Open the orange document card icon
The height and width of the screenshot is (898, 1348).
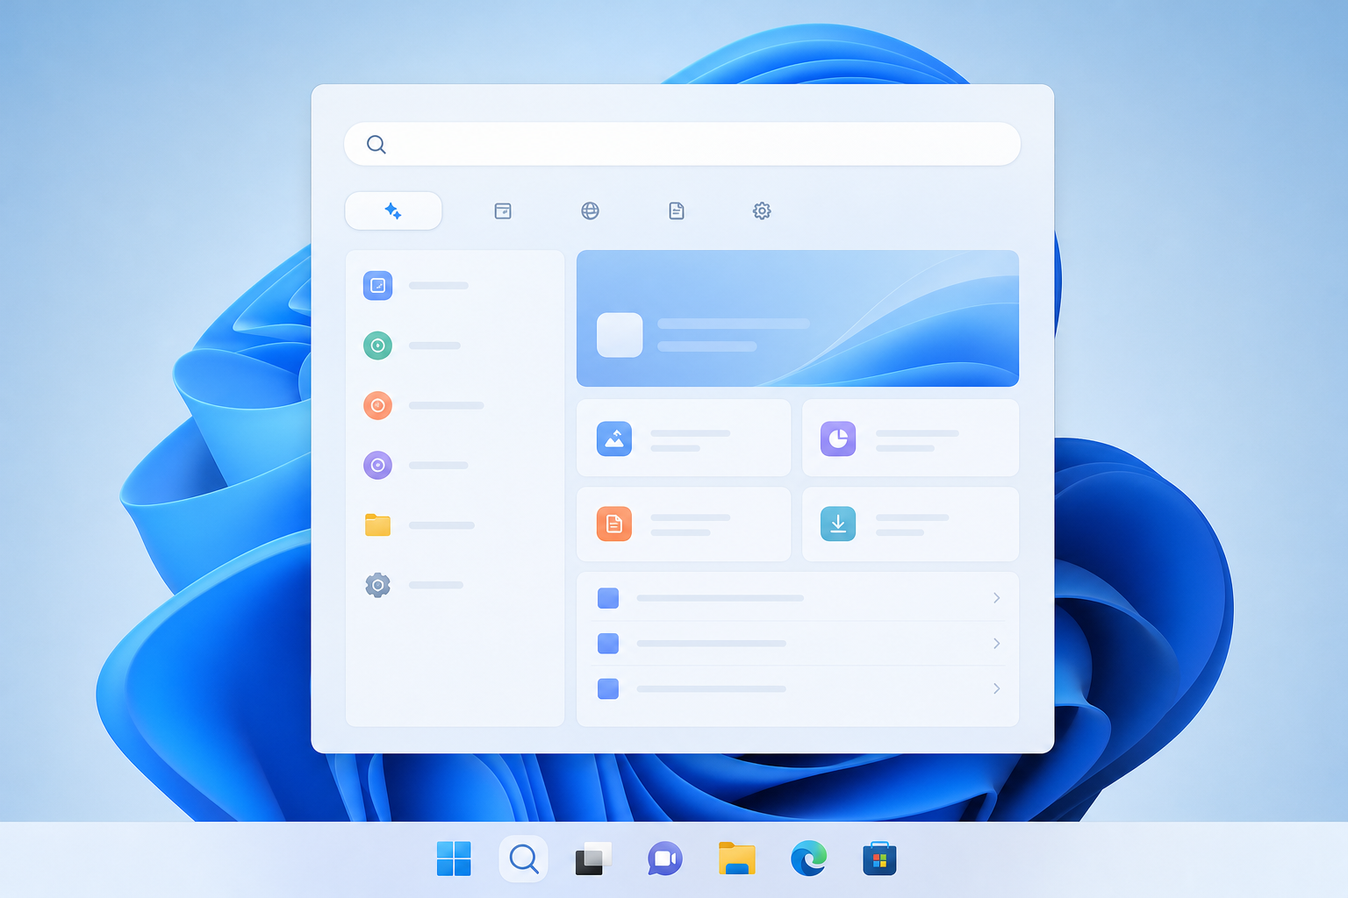coord(614,524)
